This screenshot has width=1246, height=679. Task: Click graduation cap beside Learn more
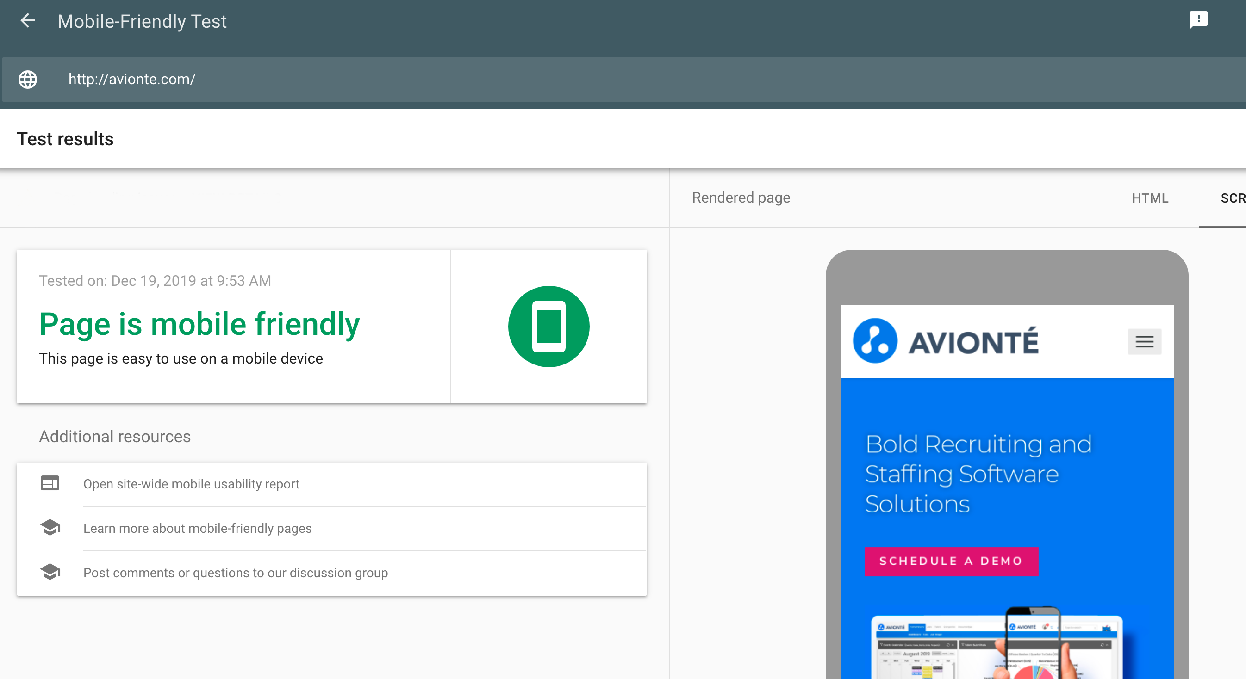(x=50, y=528)
